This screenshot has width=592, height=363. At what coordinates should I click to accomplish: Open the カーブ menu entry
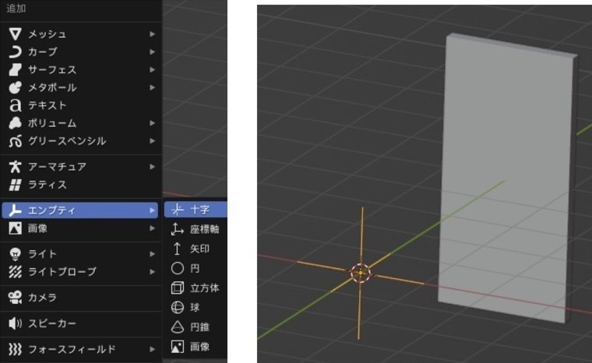click(x=81, y=51)
